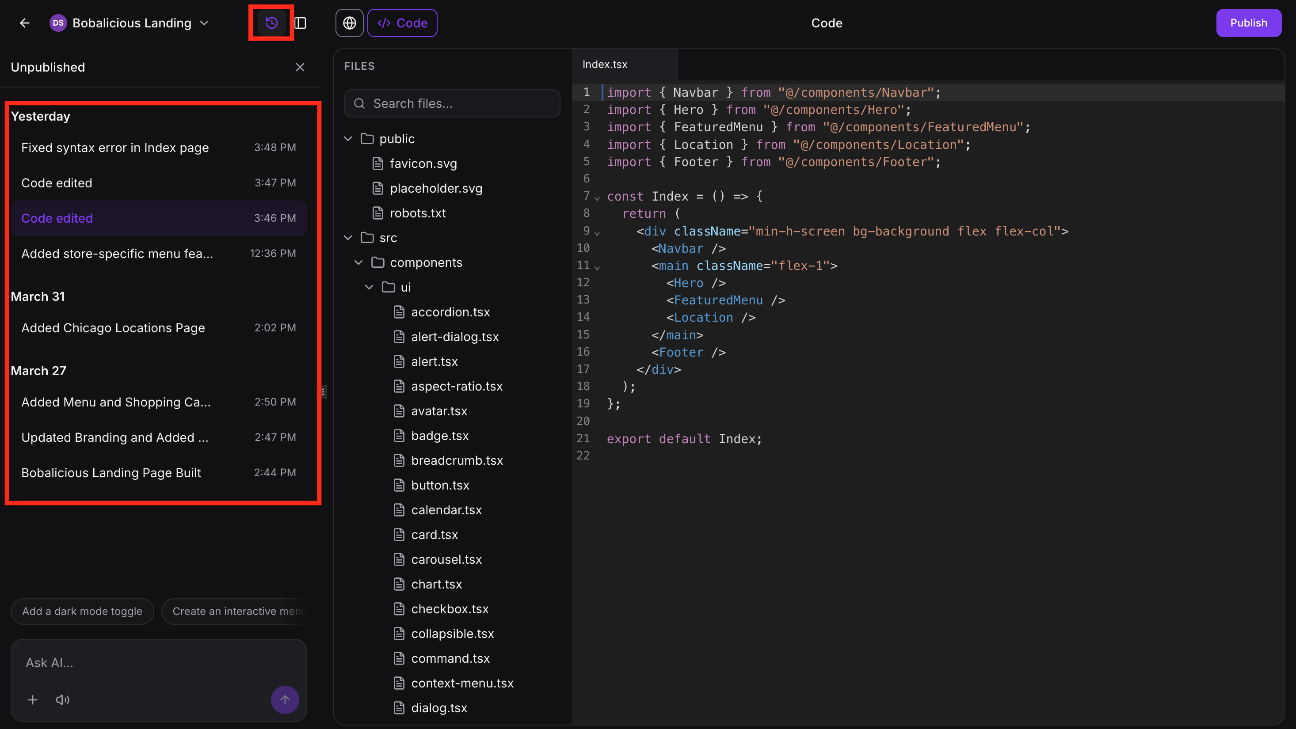Select the Index.tsx editor tab
The height and width of the screenshot is (729, 1296).
[x=604, y=65]
